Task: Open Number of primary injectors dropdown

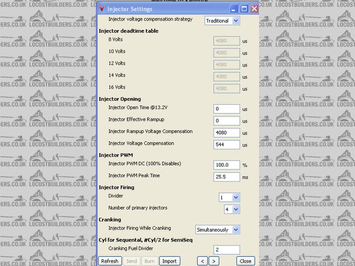Action: coord(231,209)
